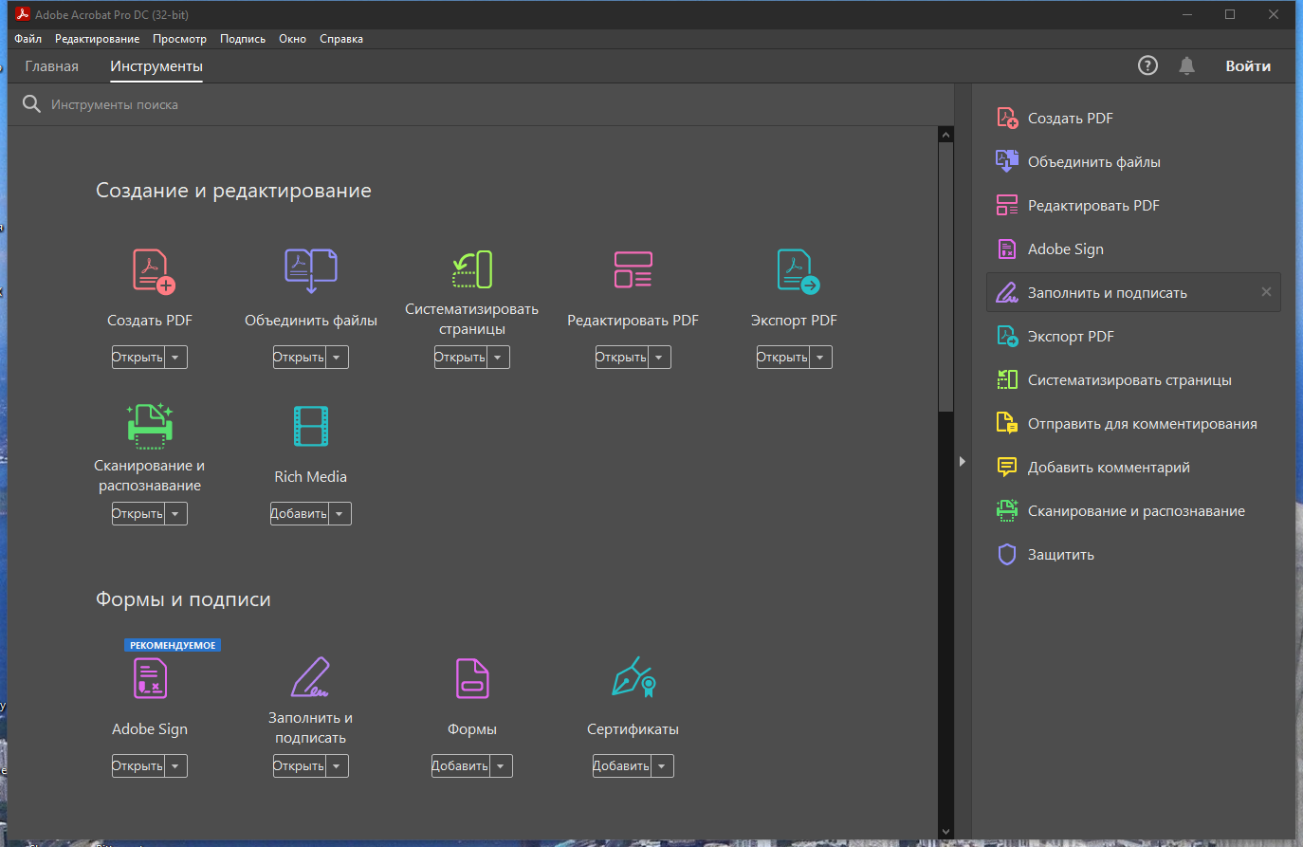Click Открыть under Создать PDF
Screen dimensions: 1303x847
(138, 358)
